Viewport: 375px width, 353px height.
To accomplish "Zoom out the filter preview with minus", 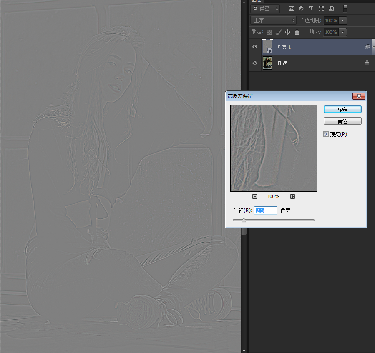I will [x=254, y=196].
